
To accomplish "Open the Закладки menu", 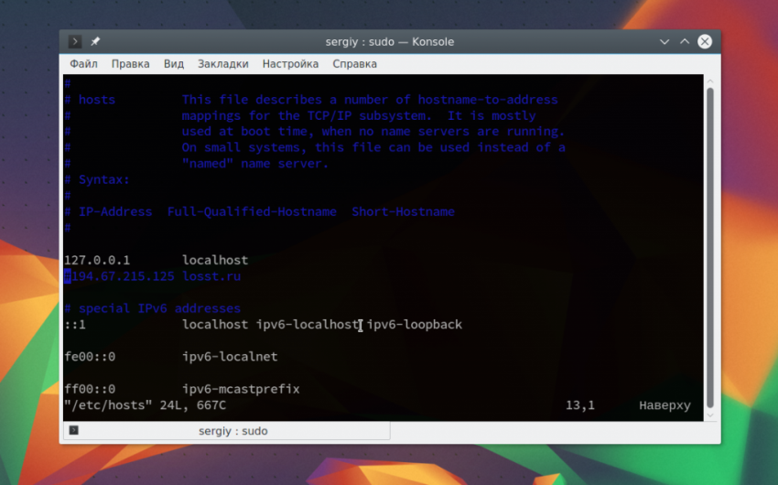I will pos(222,64).
